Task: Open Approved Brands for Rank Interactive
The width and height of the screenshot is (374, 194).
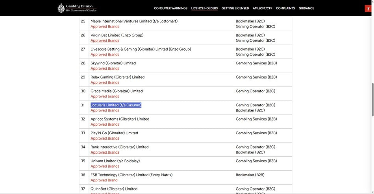Action: [x=105, y=152]
